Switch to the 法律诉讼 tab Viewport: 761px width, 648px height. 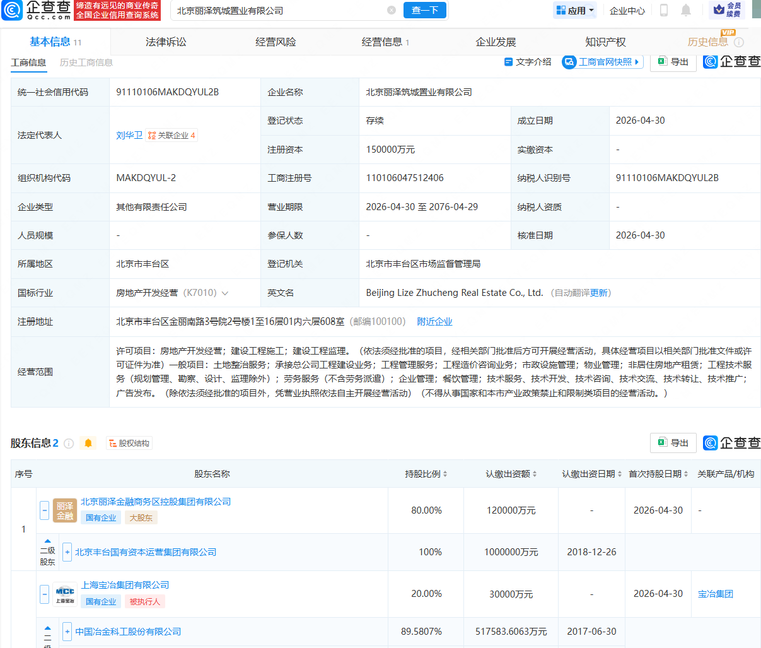tap(166, 42)
